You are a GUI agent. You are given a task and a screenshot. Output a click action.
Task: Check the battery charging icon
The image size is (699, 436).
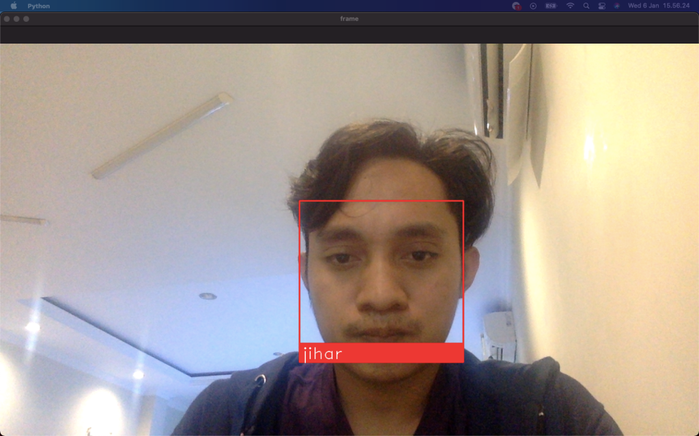550,6
